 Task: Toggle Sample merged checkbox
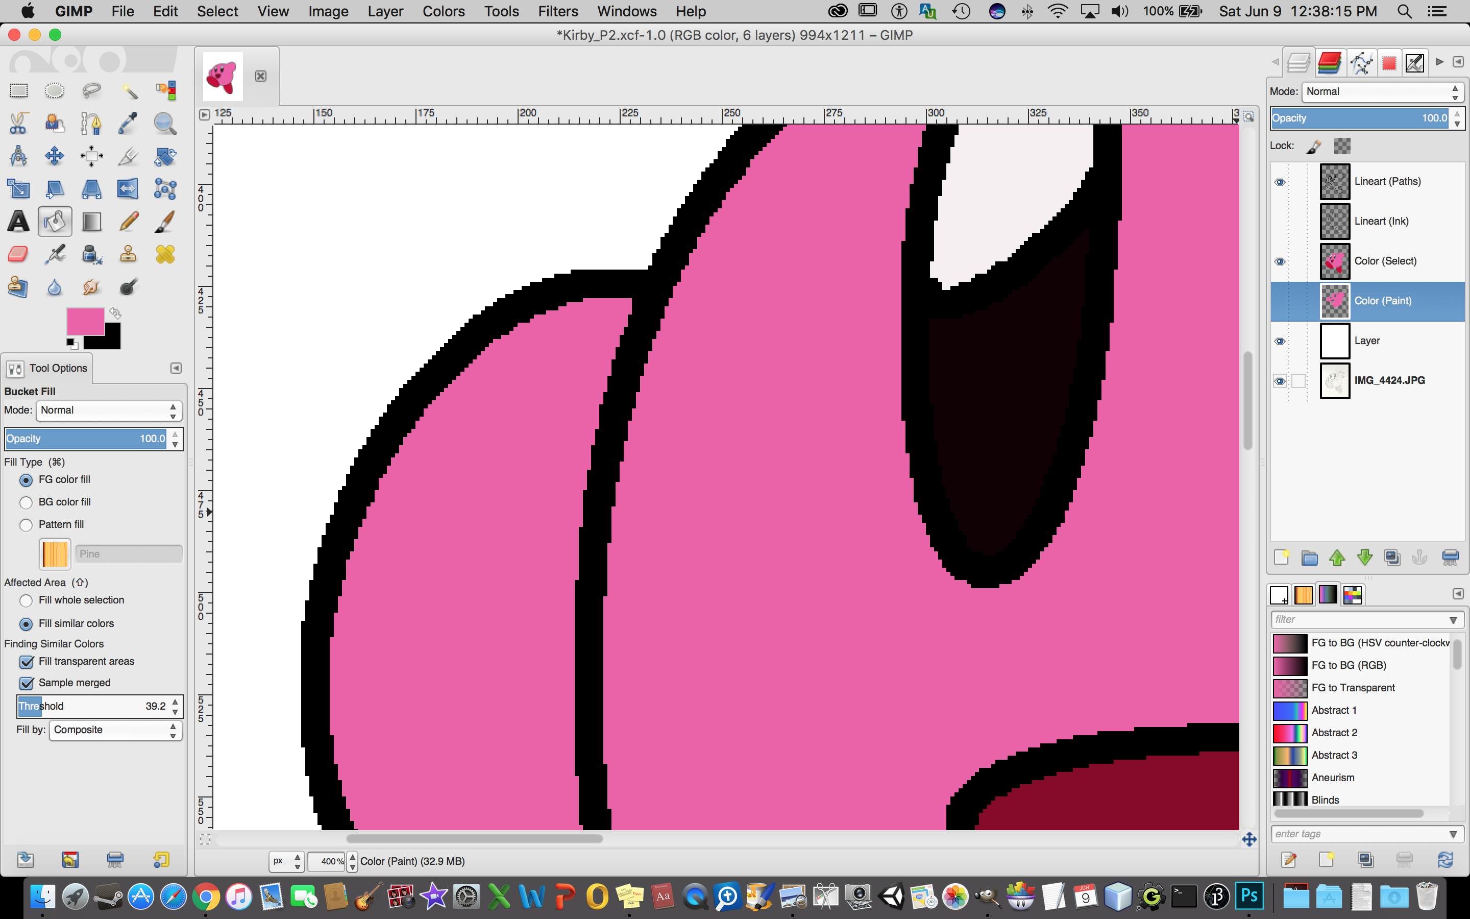click(x=26, y=683)
